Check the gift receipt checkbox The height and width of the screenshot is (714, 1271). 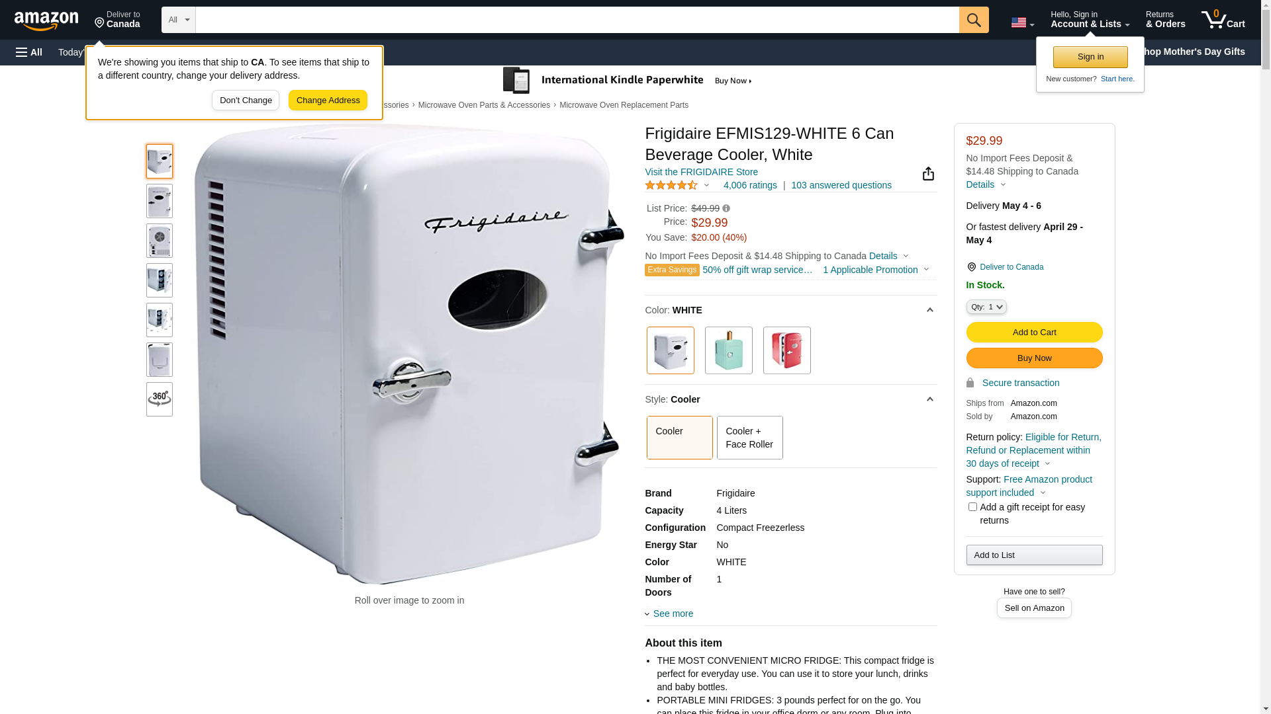pyautogui.click(x=972, y=507)
